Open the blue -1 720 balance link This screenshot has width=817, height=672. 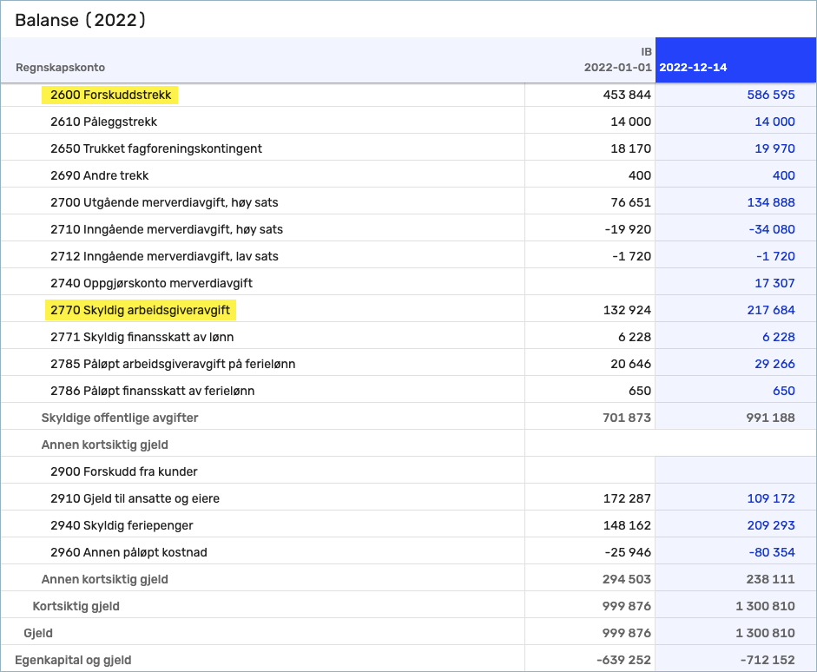(775, 256)
